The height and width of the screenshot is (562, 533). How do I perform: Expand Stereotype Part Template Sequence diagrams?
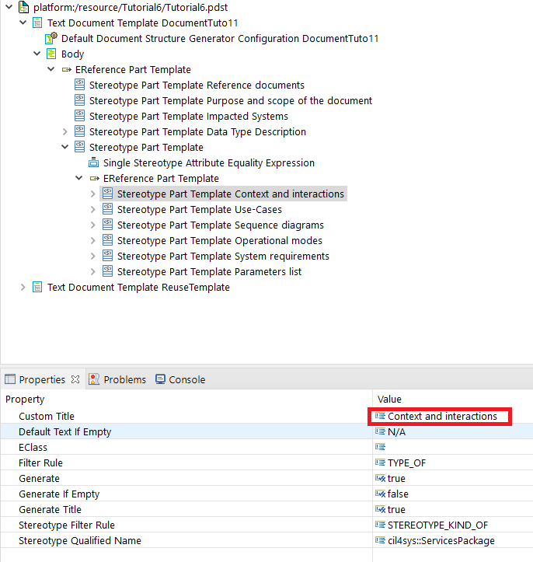(x=92, y=225)
